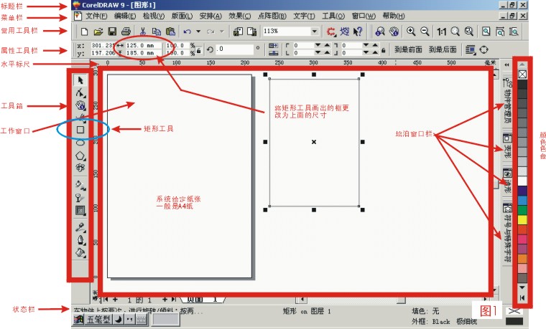Pick the yellow color swatch
Screen dimensions: 546x329
[522, 219]
